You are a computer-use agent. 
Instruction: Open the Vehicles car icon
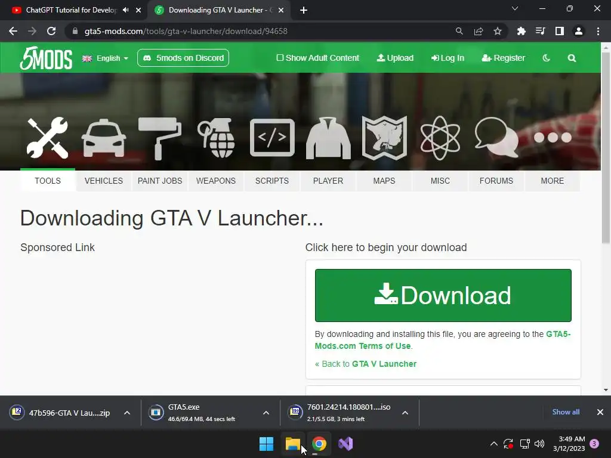[x=104, y=138]
